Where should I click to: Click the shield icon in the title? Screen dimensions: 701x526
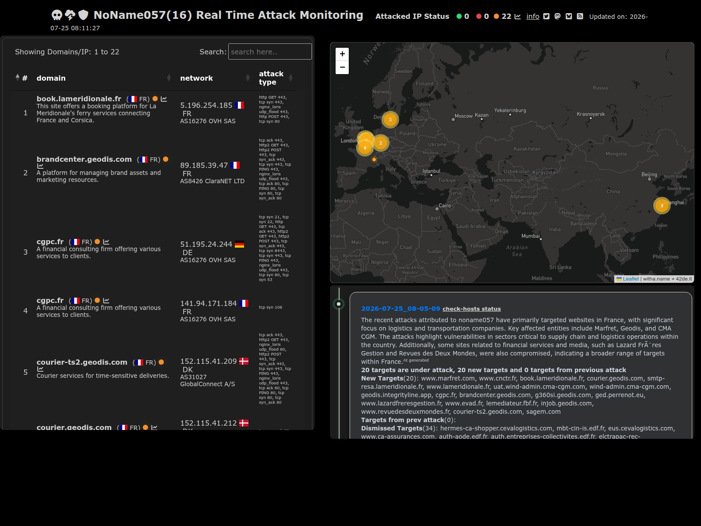(x=83, y=15)
